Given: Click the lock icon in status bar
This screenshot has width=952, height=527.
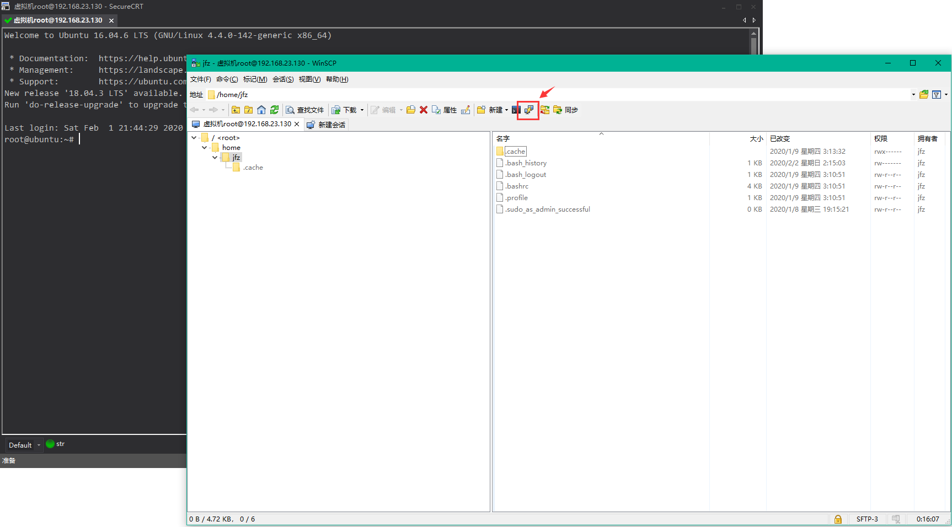Looking at the screenshot, I should pyautogui.click(x=838, y=519).
